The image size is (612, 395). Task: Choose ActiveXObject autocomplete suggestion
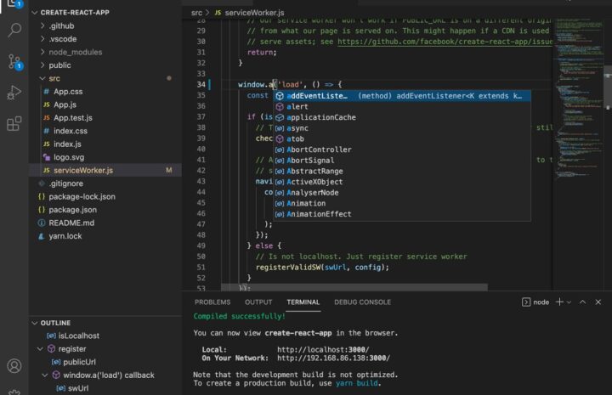tap(401, 182)
